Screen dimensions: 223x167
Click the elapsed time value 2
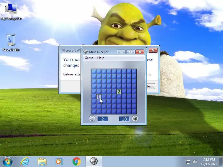[103, 119]
